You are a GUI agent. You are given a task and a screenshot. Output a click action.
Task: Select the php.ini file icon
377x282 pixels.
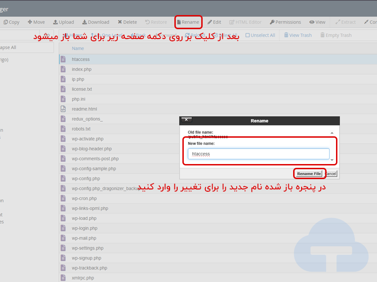[63, 99]
